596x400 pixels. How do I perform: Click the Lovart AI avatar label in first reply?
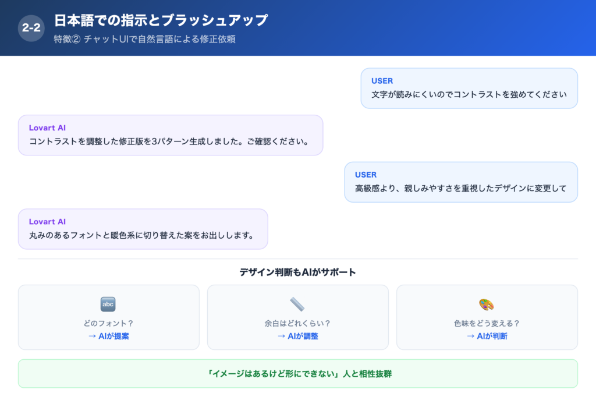(x=47, y=128)
